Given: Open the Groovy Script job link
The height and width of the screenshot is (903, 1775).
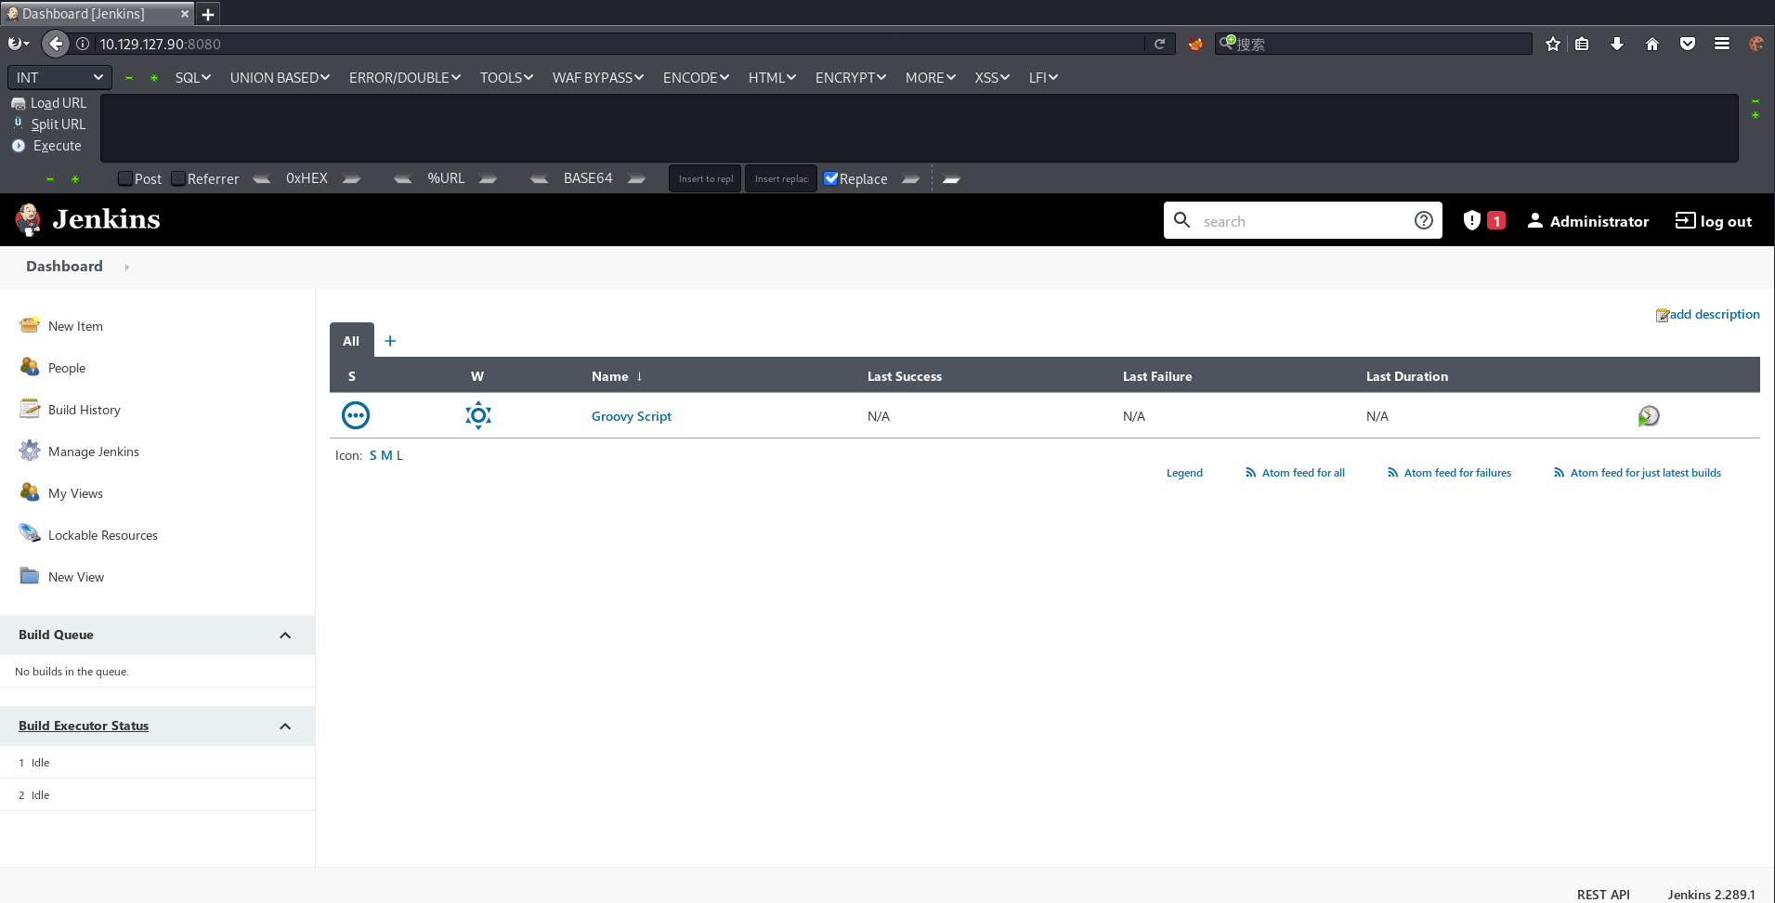Looking at the screenshot, I should [631, 416].
